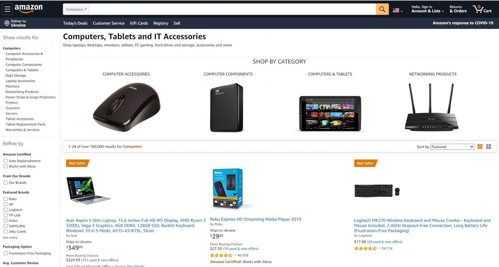The image size is (499, 267).
Task: Tick the Frustration-Free Packaging checkbox
Action: [5, 253]
